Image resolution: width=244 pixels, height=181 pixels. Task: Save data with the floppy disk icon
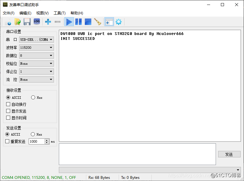coord(27,22)
